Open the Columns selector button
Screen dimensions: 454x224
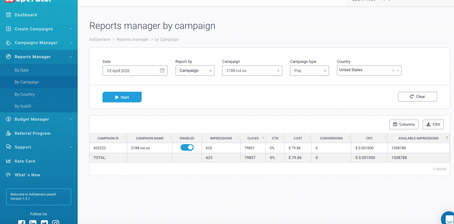tap(403, 125)
